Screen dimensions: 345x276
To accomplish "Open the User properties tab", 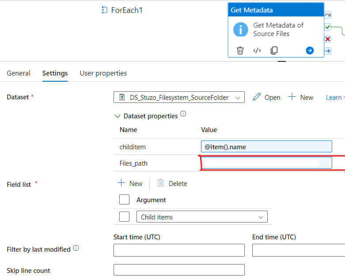I will click(x=103, y=73).
